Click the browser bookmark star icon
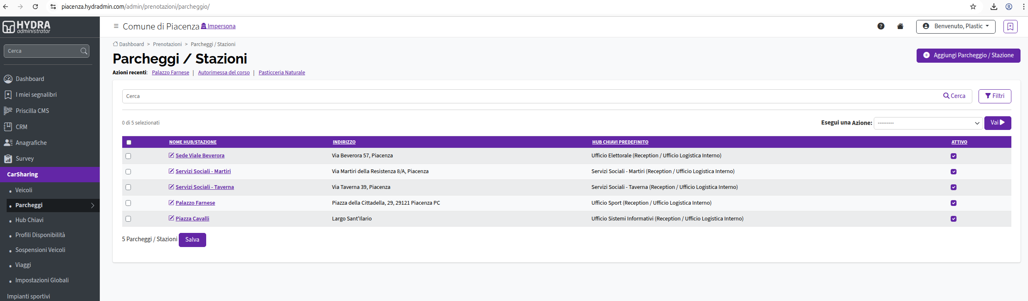 pos(973,7)
